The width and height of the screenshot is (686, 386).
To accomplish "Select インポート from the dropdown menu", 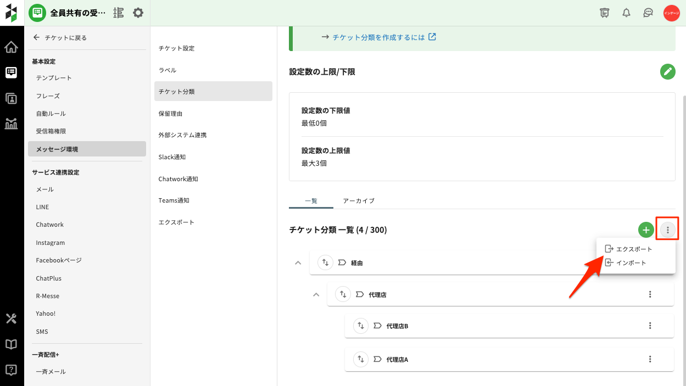I will (631, 263).
